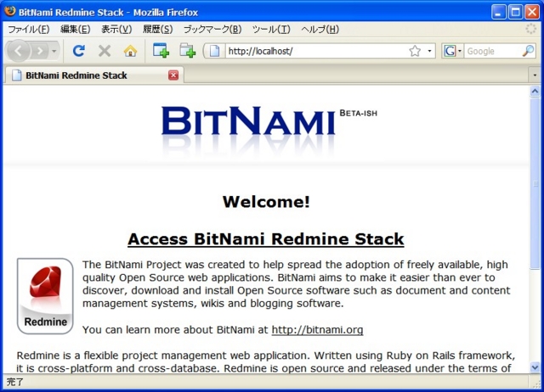
Task: Open the 編集(E) menu
Action: click(76, 30)
